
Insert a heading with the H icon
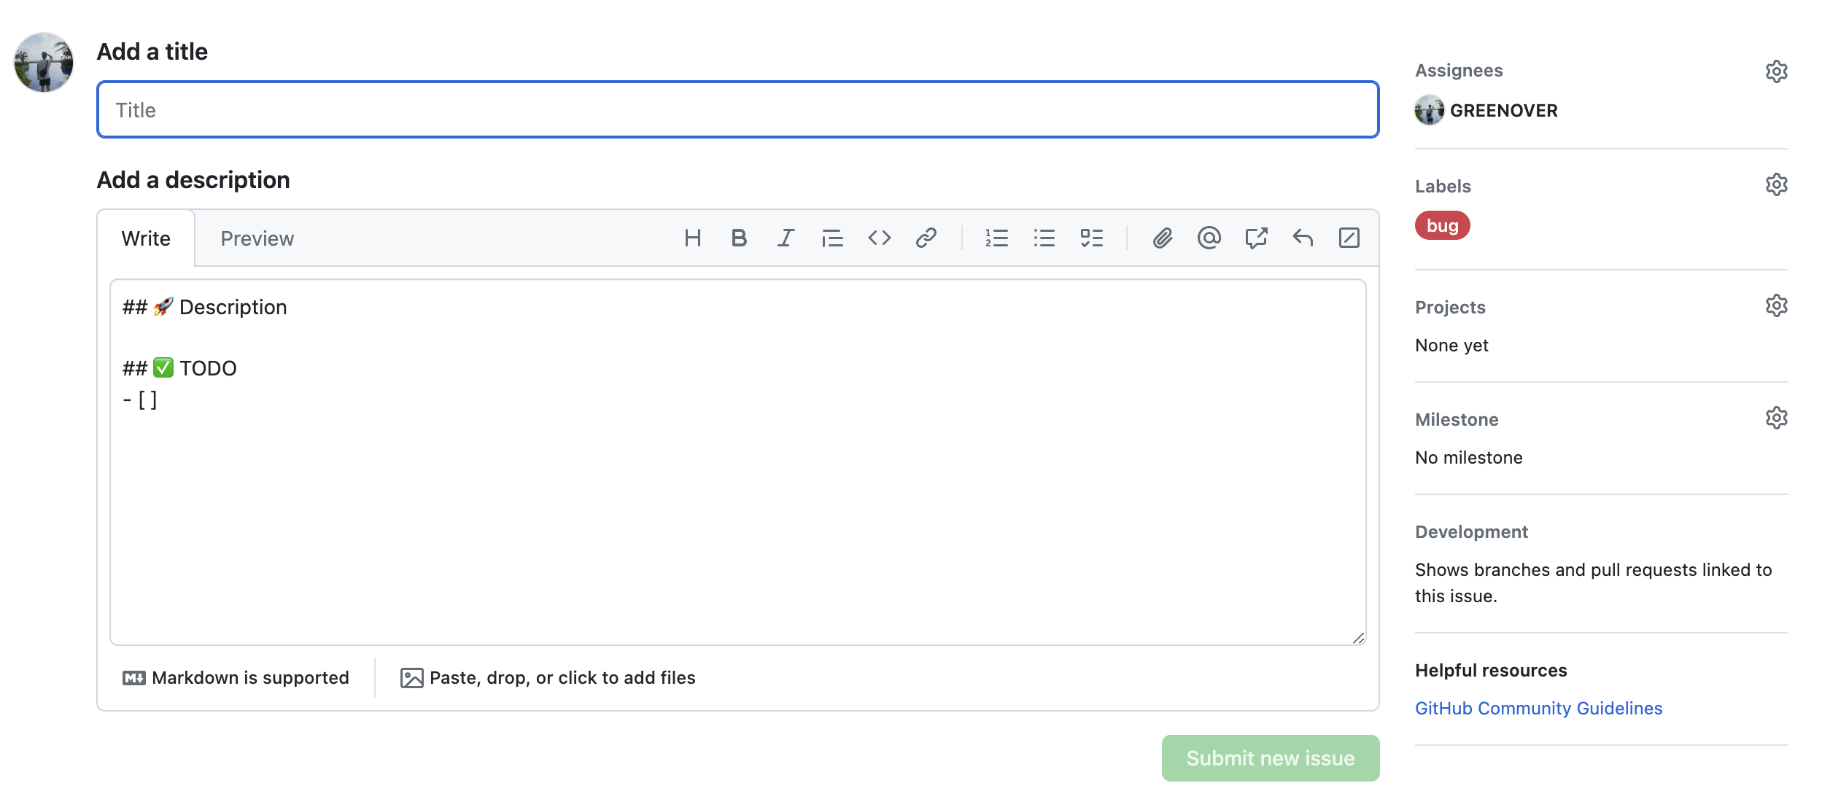[x=692, y=238]
